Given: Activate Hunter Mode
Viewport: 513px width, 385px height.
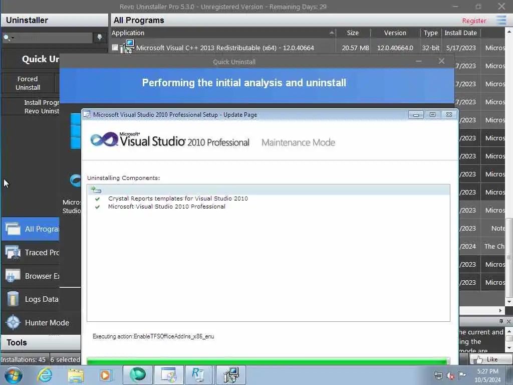Looking at the screenshot, I should [41, 322].
